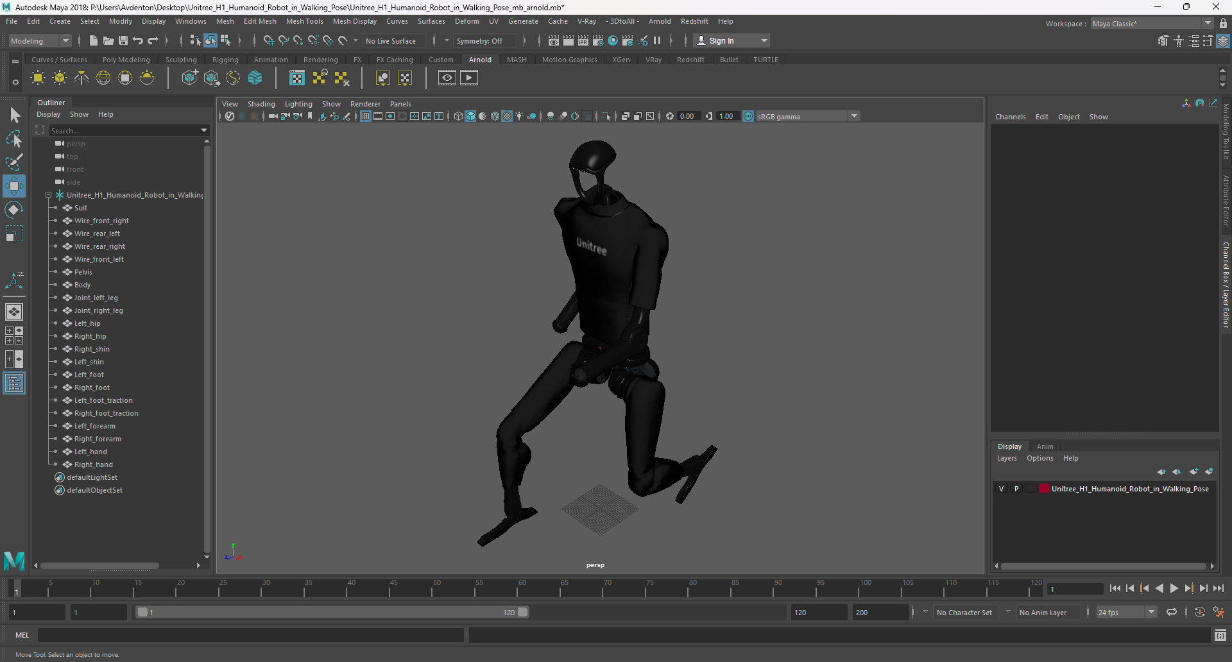The image size is (1232, 662).
Task: Open the Workspace Maya Classic dropdown
Action: pyautogui.click(x=1152, y=24)
